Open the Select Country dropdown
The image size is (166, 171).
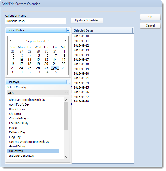(x=38, y=93)
